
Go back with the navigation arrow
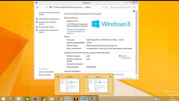tap(37, 7)
